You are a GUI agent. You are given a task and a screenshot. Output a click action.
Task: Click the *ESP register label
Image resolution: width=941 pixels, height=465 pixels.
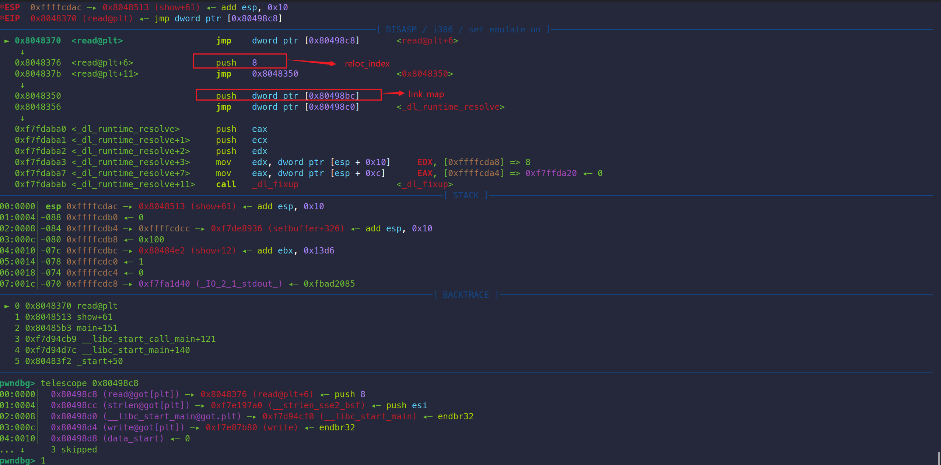10,8
